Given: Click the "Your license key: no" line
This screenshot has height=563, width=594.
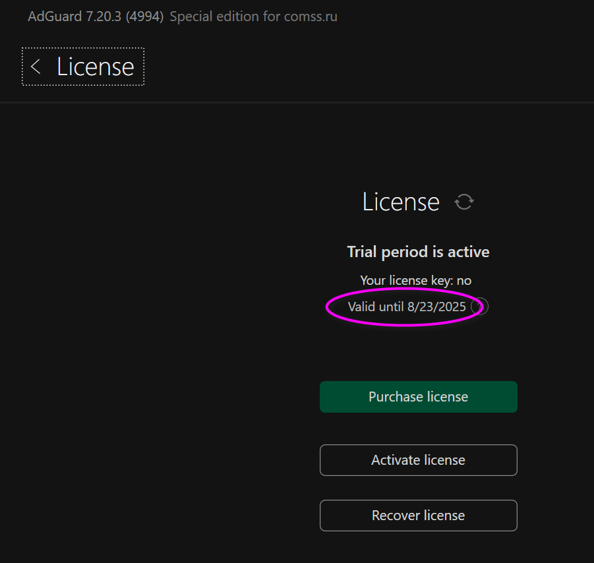Looking at the screenshot, I should (x=415, y=280).
